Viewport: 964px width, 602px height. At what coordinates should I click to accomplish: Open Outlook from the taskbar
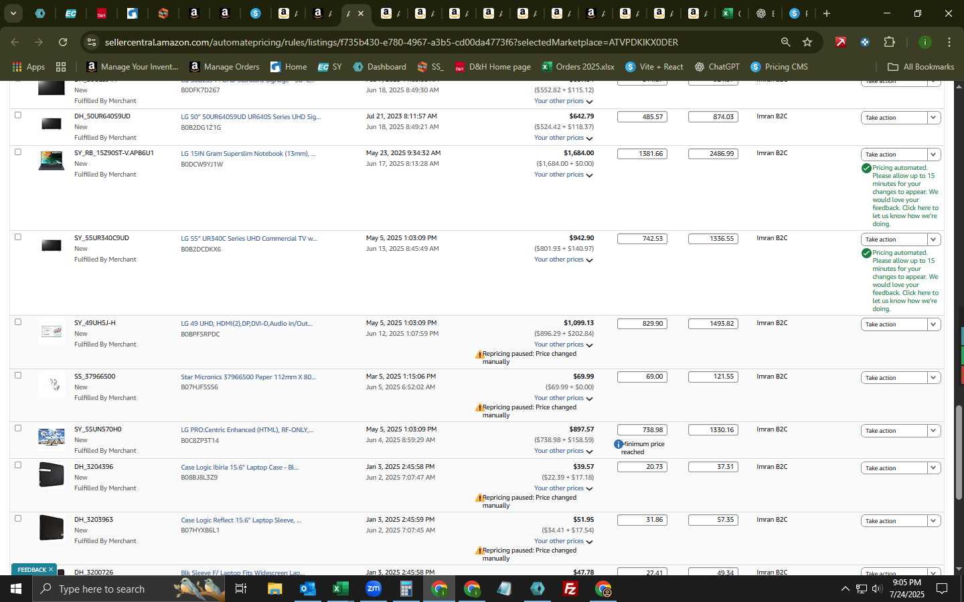(307, 589)
